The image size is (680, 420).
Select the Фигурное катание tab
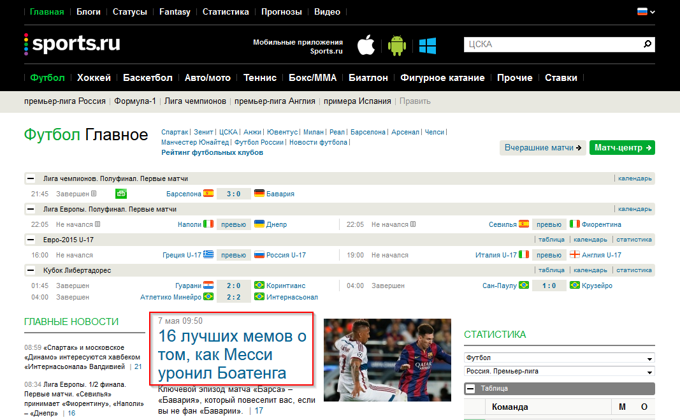(442, 78)
